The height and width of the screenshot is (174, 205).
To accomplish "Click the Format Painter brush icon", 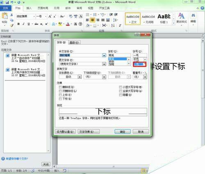I will 12,25.
